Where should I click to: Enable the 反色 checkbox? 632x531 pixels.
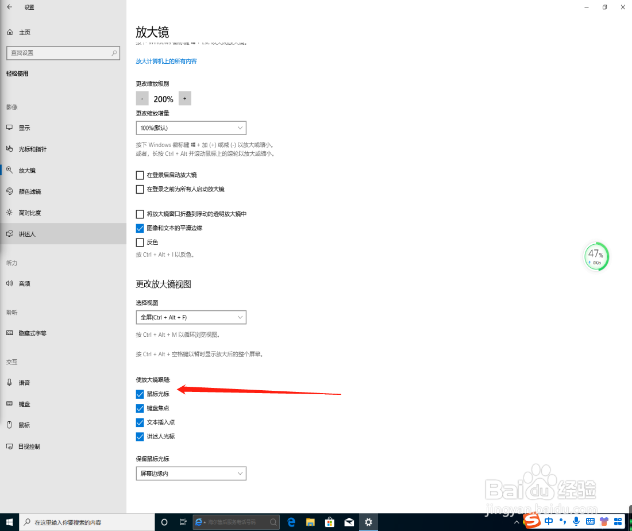140,243
